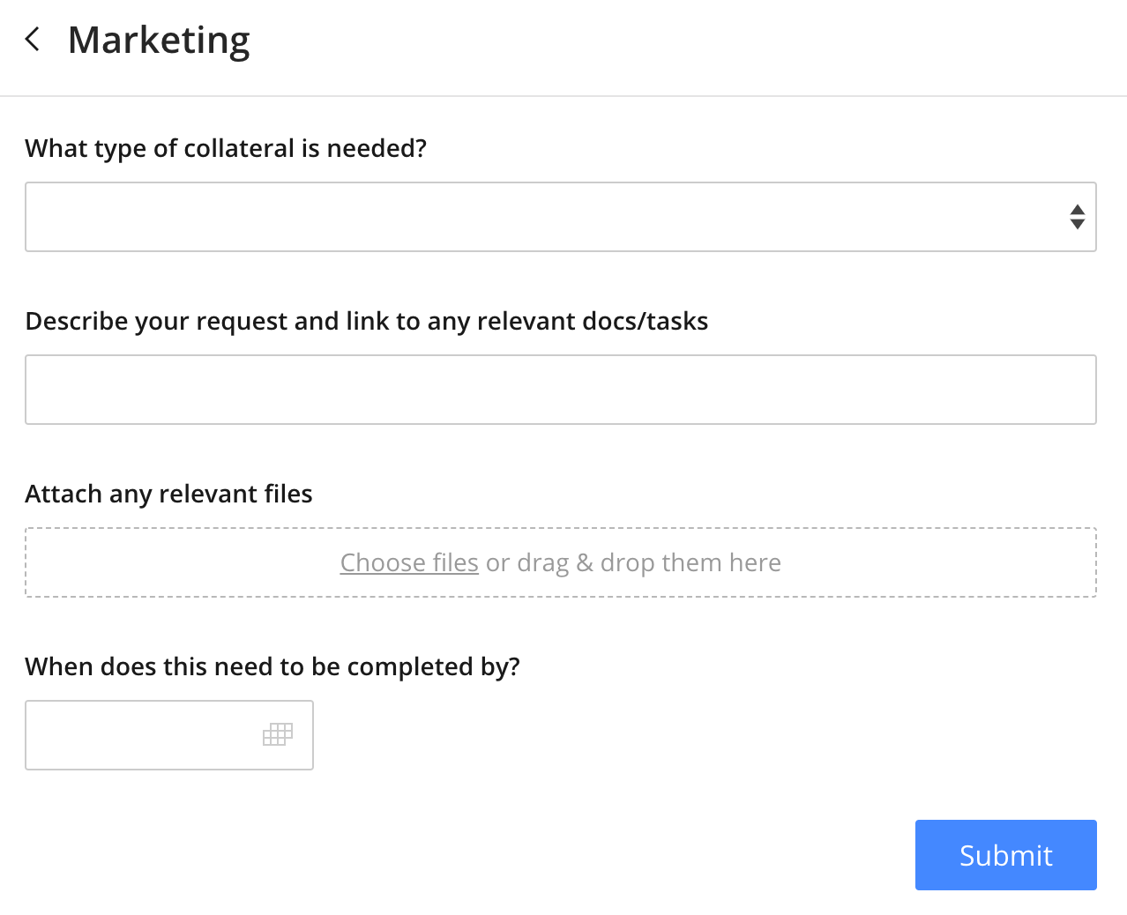Open the calendar icon in the date field

point(277,734)
